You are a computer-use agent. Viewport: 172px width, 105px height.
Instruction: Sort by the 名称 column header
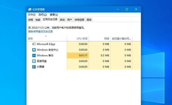[x=47, y=39]
